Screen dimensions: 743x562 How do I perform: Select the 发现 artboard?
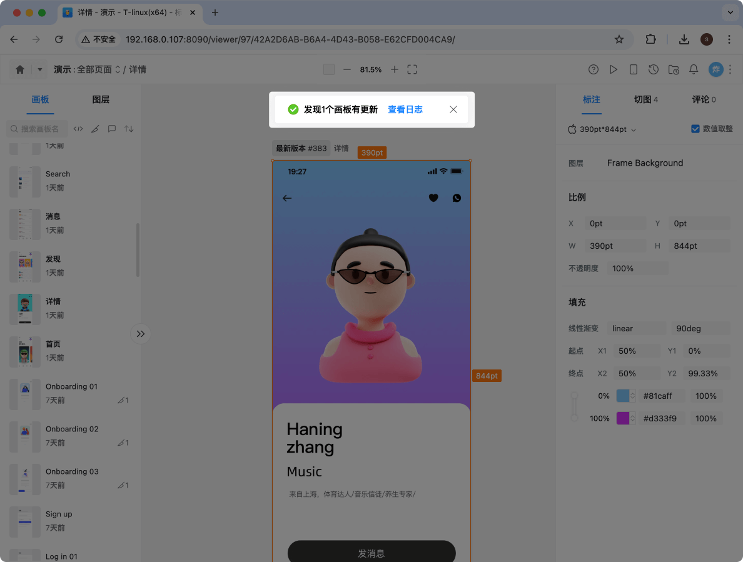[x=71, y=266]
